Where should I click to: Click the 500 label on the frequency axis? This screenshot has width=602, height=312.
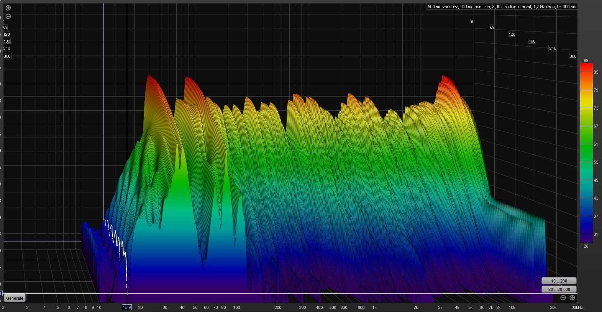point(333,307)
